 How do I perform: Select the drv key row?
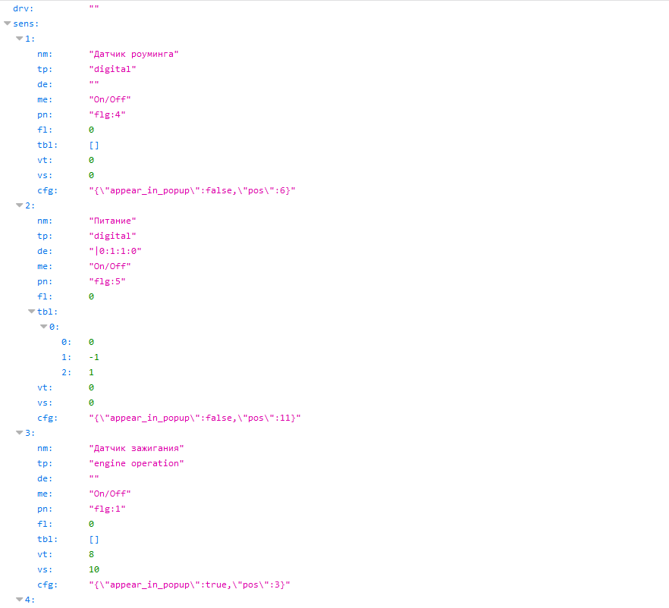pyautogui.click(x=24, y=8)
